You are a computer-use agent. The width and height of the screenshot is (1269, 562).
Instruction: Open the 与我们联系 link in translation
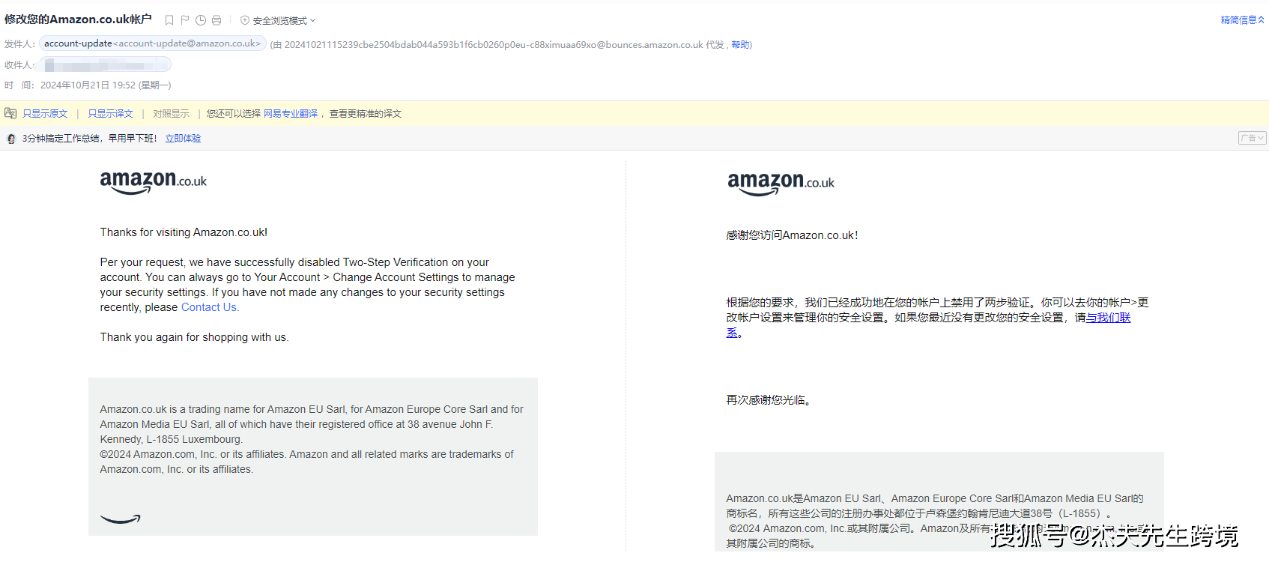pyautogui.click(x=1108, y=318)
